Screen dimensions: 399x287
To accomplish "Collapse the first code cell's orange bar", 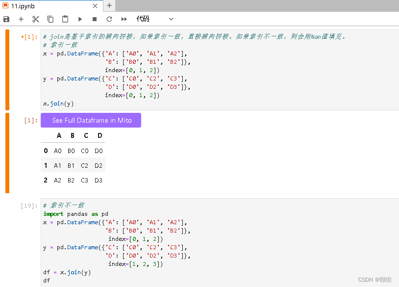I will pyautogui.click(x=7, y=69).
